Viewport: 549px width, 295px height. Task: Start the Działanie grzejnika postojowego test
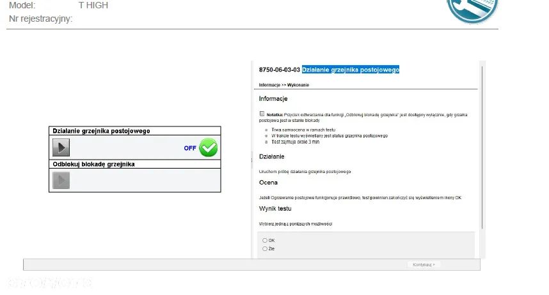click(x=61, y=147)
